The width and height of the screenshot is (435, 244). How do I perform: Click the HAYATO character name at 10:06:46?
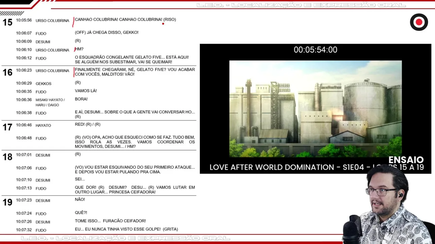pyautogui.click(x=43, y=125)
